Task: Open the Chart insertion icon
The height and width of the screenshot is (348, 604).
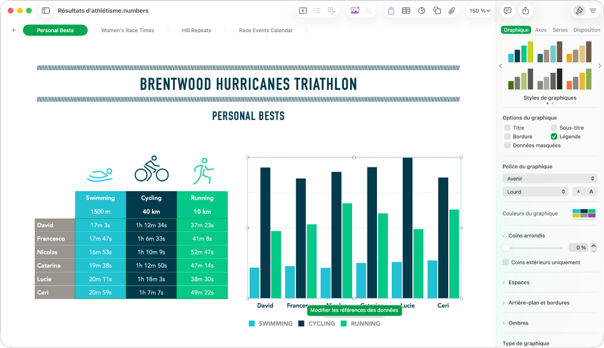Action: tap(421, 11)
